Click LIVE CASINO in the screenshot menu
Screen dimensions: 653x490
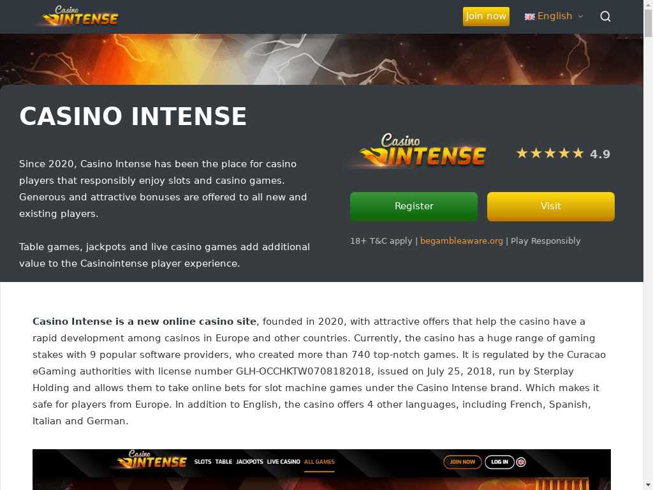point(283,462)
